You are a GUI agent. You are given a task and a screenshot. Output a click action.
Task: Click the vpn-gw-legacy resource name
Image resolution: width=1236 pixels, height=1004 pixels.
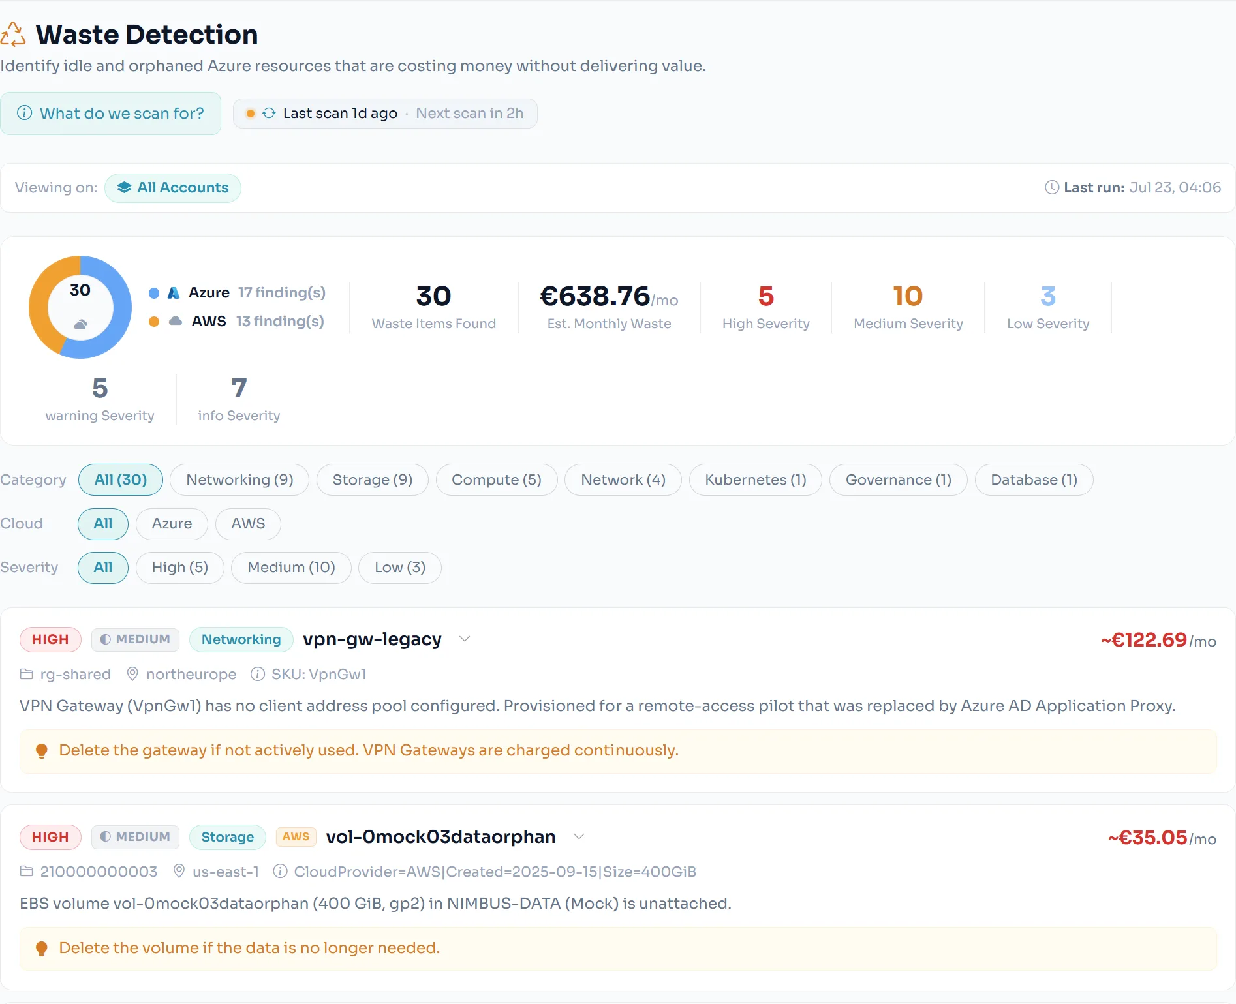372,639
